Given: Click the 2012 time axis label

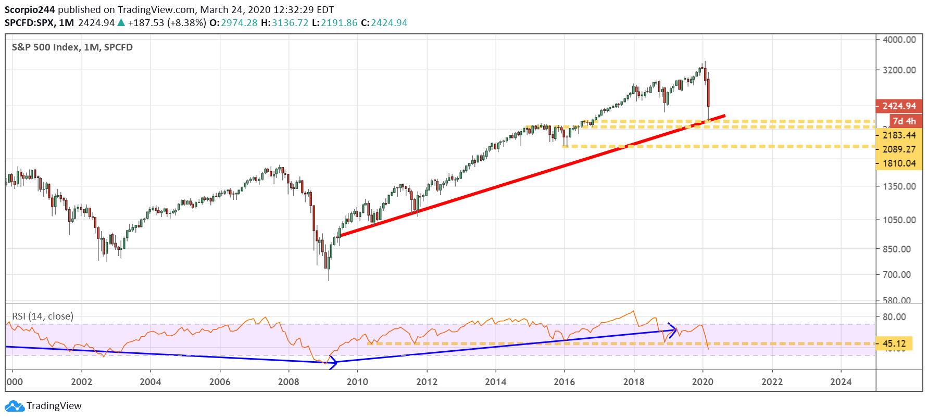Looking at the screenshot, I should coord(427,382).
